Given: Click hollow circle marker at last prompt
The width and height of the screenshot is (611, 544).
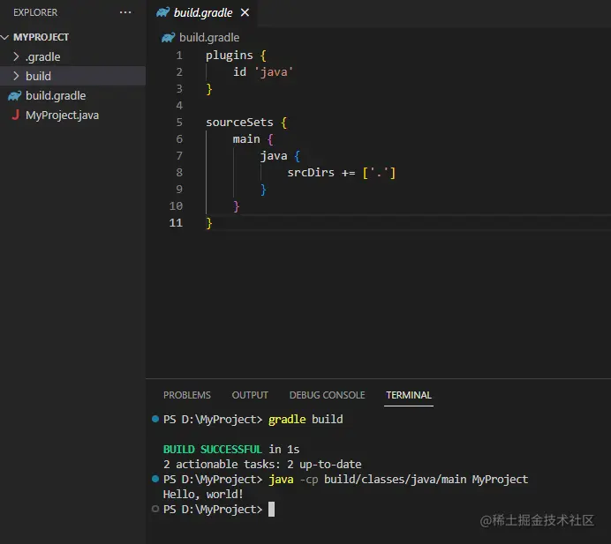Looking at the screenshot, I should (155, 509).
